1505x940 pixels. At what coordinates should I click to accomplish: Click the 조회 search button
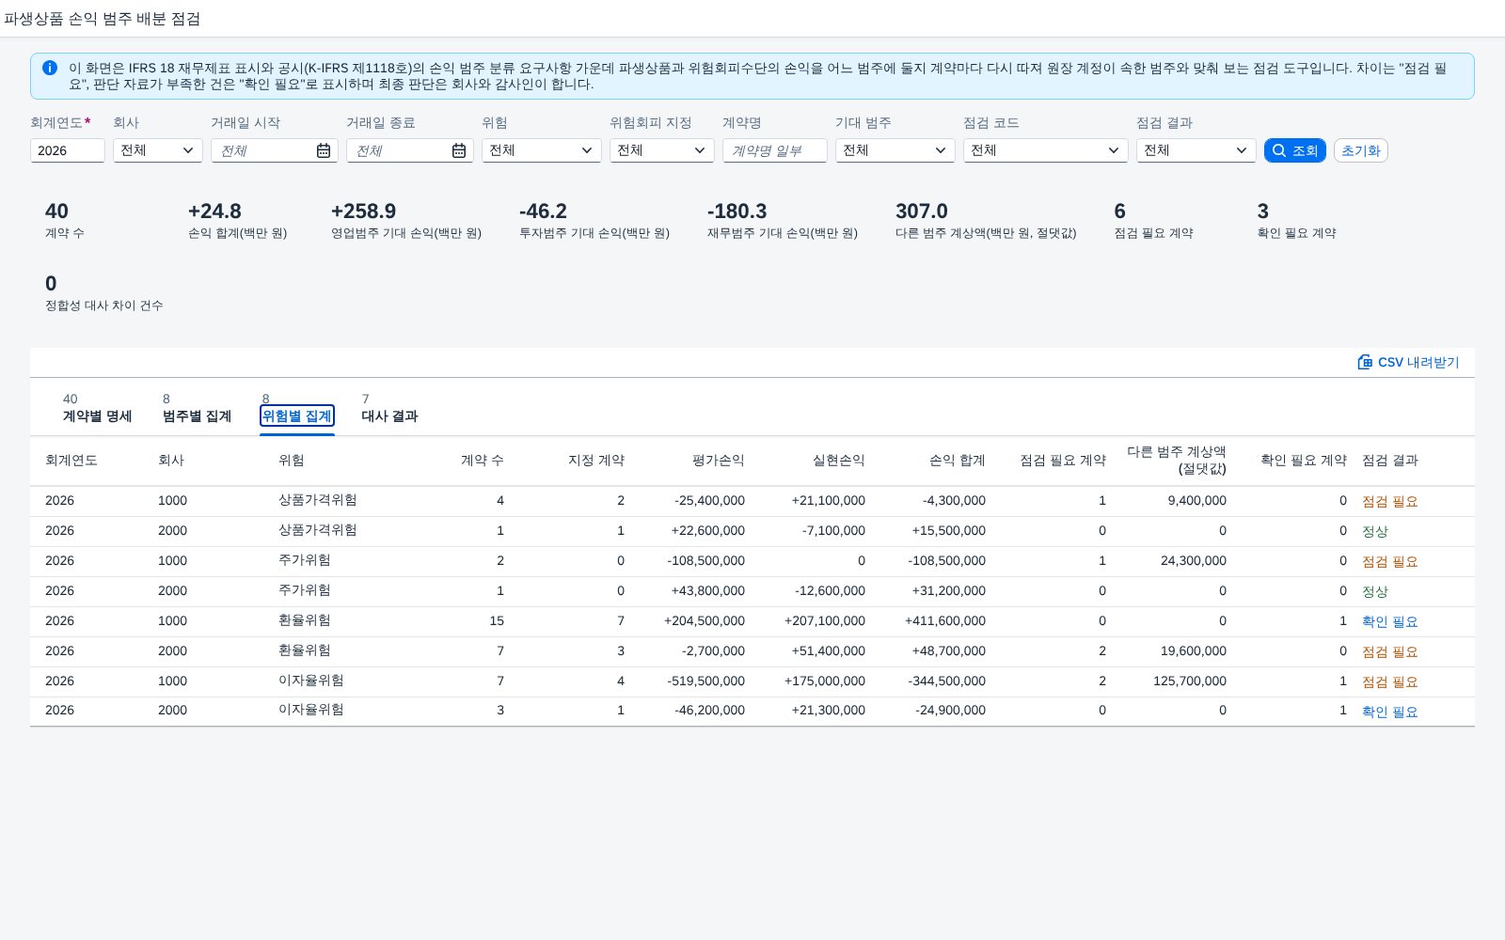click(1294, 150)
